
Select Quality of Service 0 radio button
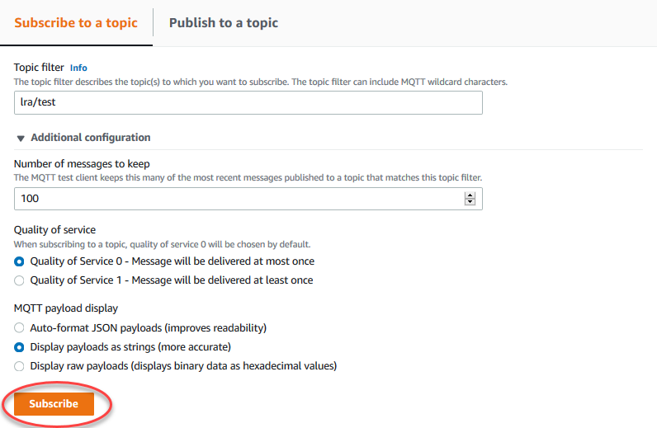click(20, 261)
